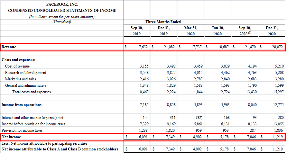The image size is (286, 153).
Task: Click revenue cell showing 17,737
Action: coord(197,47)
